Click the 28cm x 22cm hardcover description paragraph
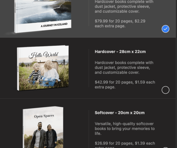 (124, 68)
